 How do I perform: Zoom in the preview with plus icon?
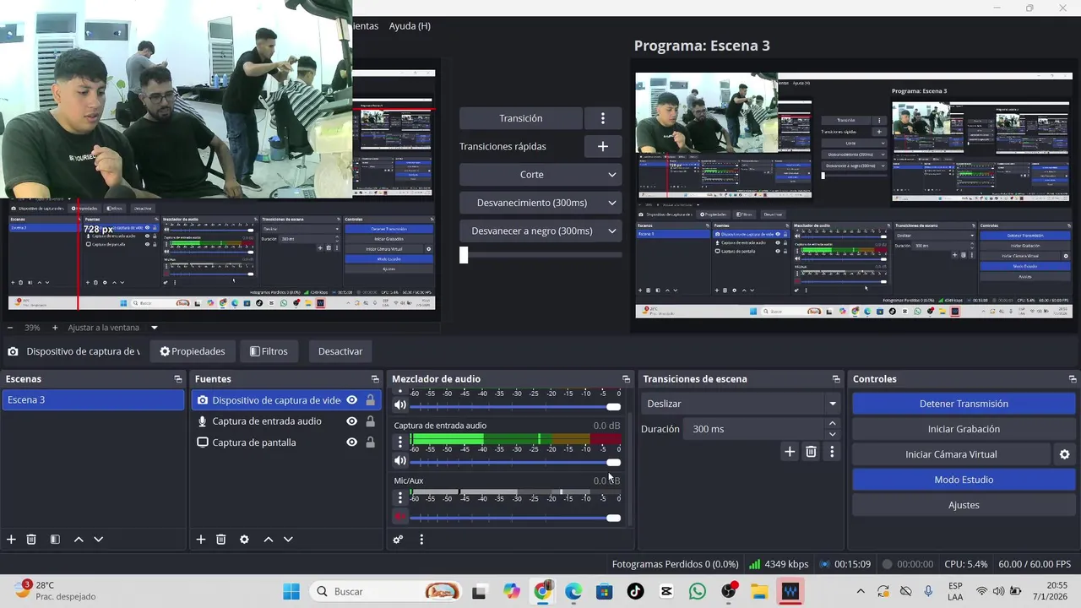click(55, 328)
